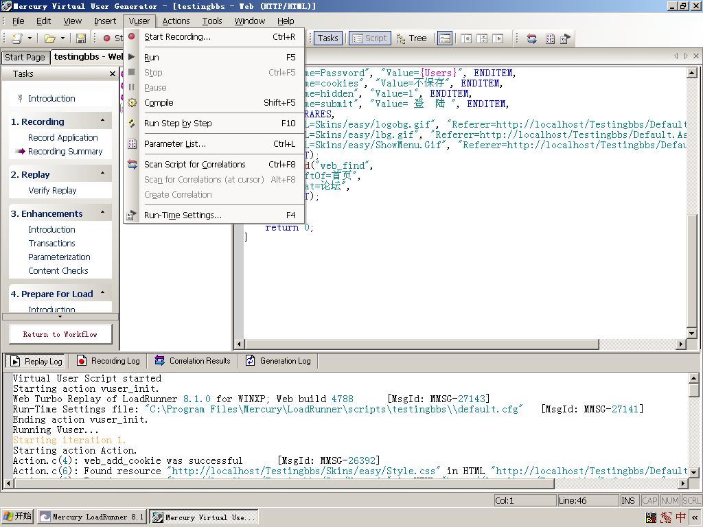Open the Record Application task link
This screenshot has width=703, height=527.
pos(62,137)
